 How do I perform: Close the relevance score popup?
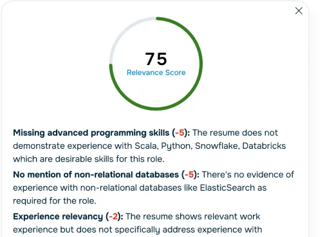tap(299, 11)
